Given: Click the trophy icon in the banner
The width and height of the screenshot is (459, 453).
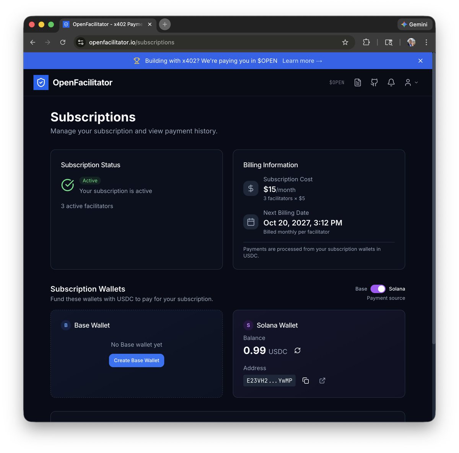Looking at the screenshot, I should [x=137, y=60].
